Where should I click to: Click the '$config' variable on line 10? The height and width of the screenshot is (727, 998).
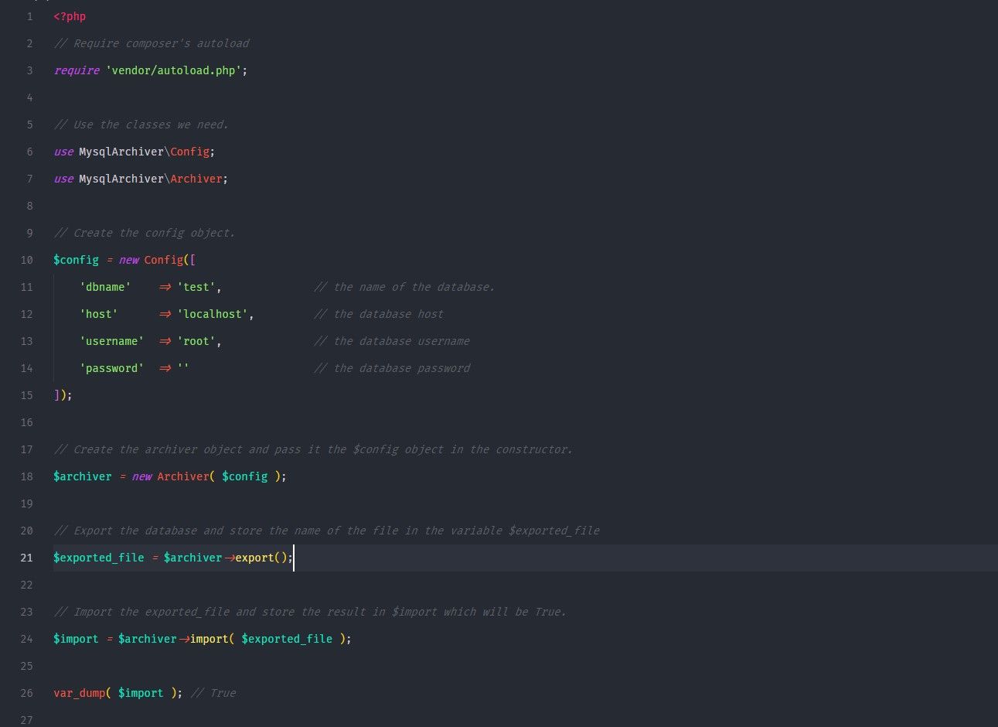(x=77, y=260)
